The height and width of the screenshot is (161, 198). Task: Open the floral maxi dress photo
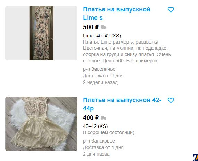(x=41, y=33)
